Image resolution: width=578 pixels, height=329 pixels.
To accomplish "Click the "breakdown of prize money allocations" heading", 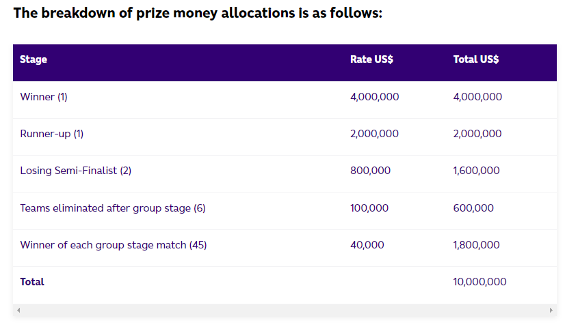I will click(198, 13).
